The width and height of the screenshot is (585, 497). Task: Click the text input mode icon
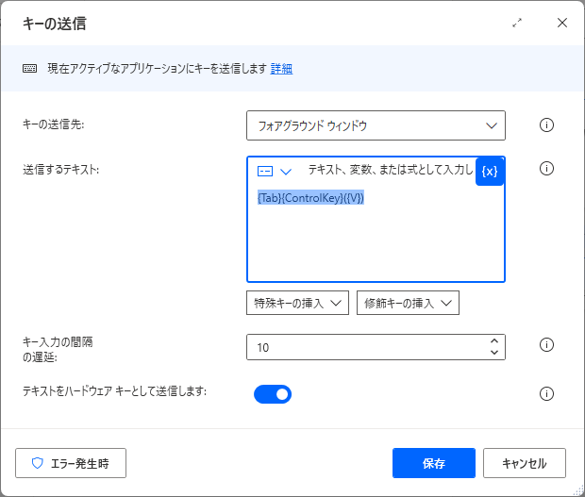265,171
